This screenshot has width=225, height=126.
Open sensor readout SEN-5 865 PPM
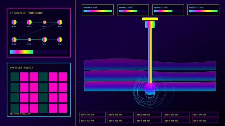pos(93,120)
